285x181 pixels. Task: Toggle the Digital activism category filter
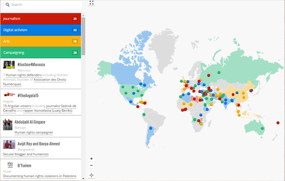(x=41, y=30)
